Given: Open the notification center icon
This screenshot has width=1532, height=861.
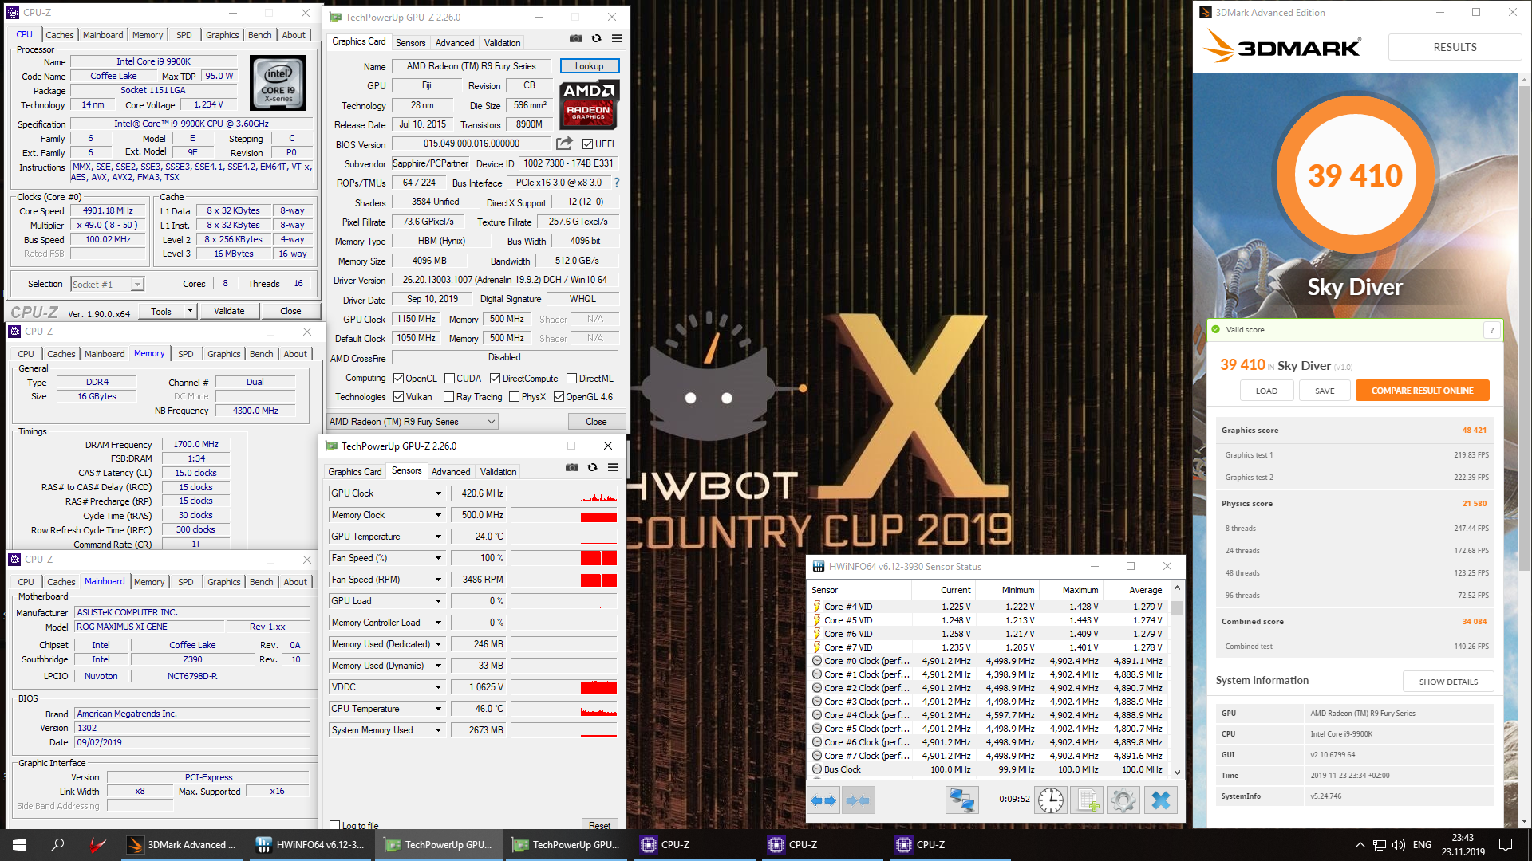Looking at the screenshot, I should click(x=1506, y=844).
